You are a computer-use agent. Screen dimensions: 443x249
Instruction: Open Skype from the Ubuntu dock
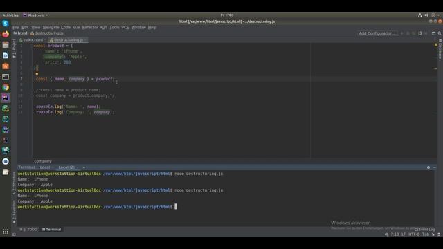coord(6,24)
